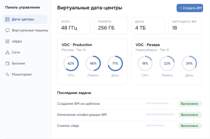
Task: Open the vApps menu item
Action: click(x=25, y=41)
